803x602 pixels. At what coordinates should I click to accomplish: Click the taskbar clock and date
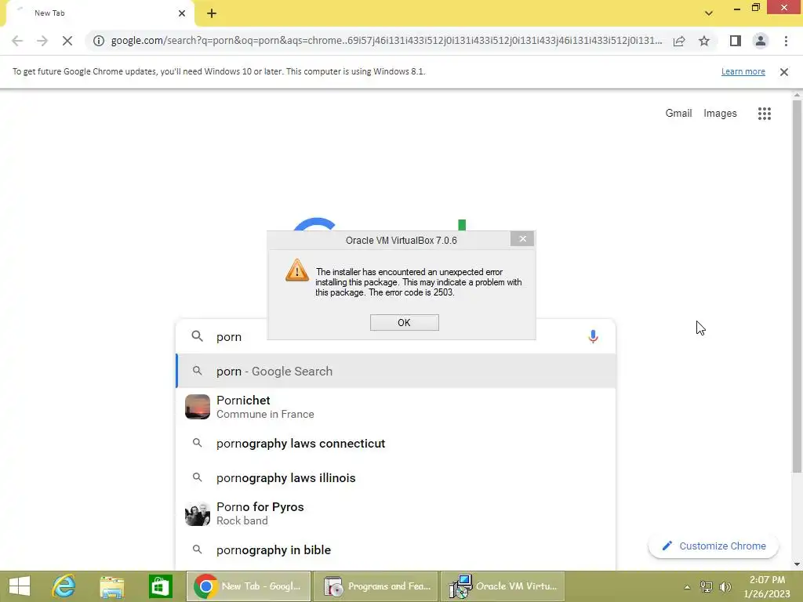tap(767, 586)
